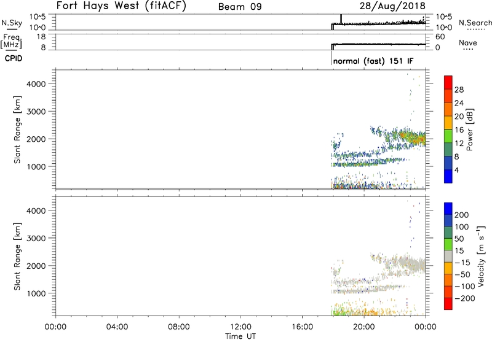Click the Fort Hays West (fitACF) title
Screen dimensions: 492x340
(x=121, y=6)
